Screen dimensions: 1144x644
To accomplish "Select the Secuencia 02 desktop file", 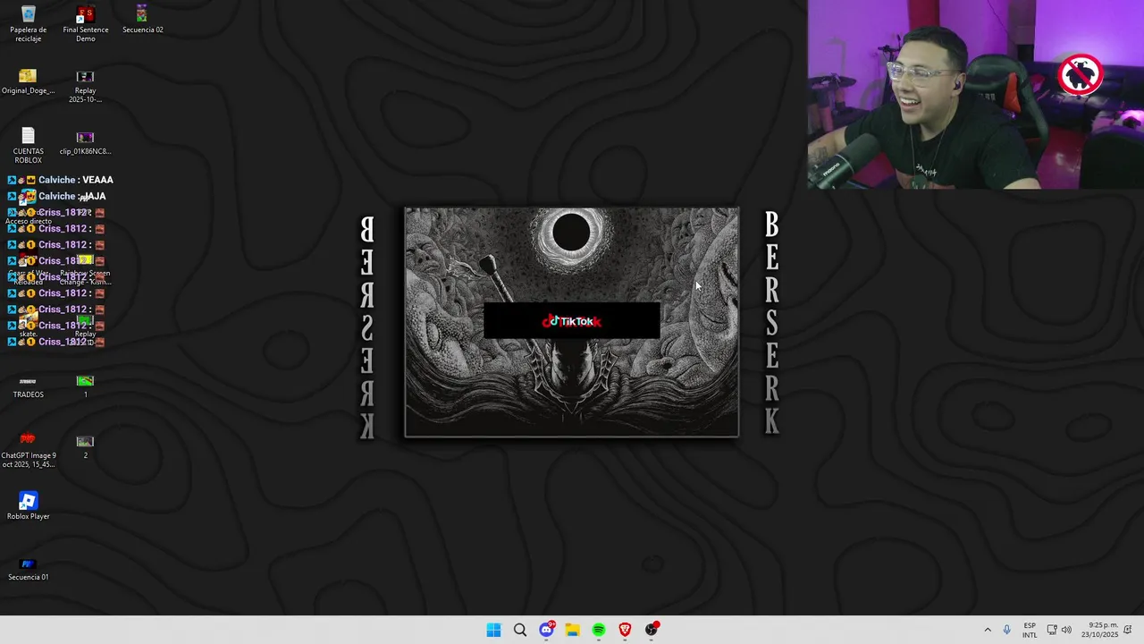I will [x=142, y=20].
